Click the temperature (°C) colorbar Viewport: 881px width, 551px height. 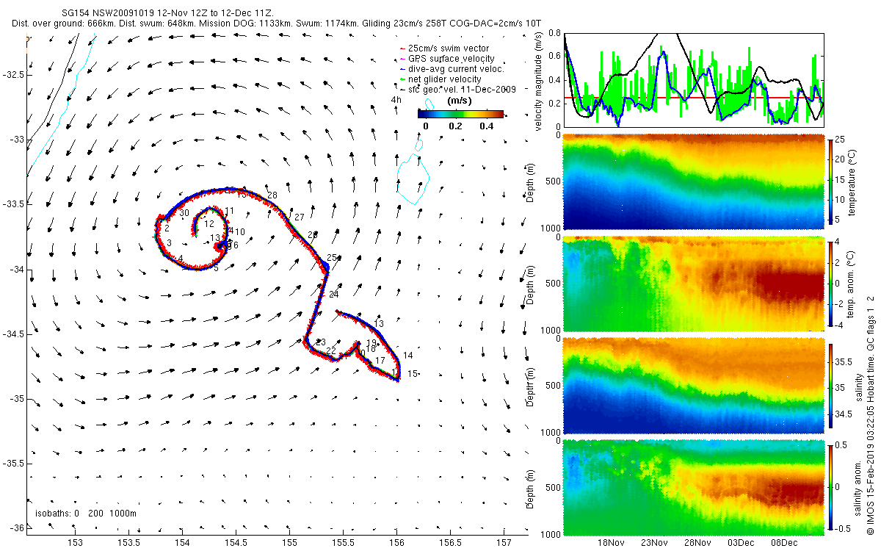pos(832,182)
